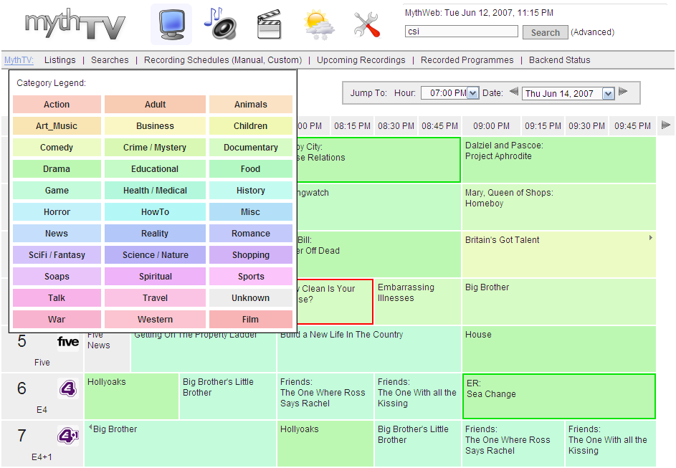Open Backend Status

(559, 60)
